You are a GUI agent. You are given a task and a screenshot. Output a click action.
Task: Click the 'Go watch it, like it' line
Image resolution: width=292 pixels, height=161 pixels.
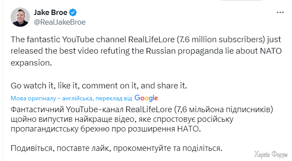pos(99,86)
